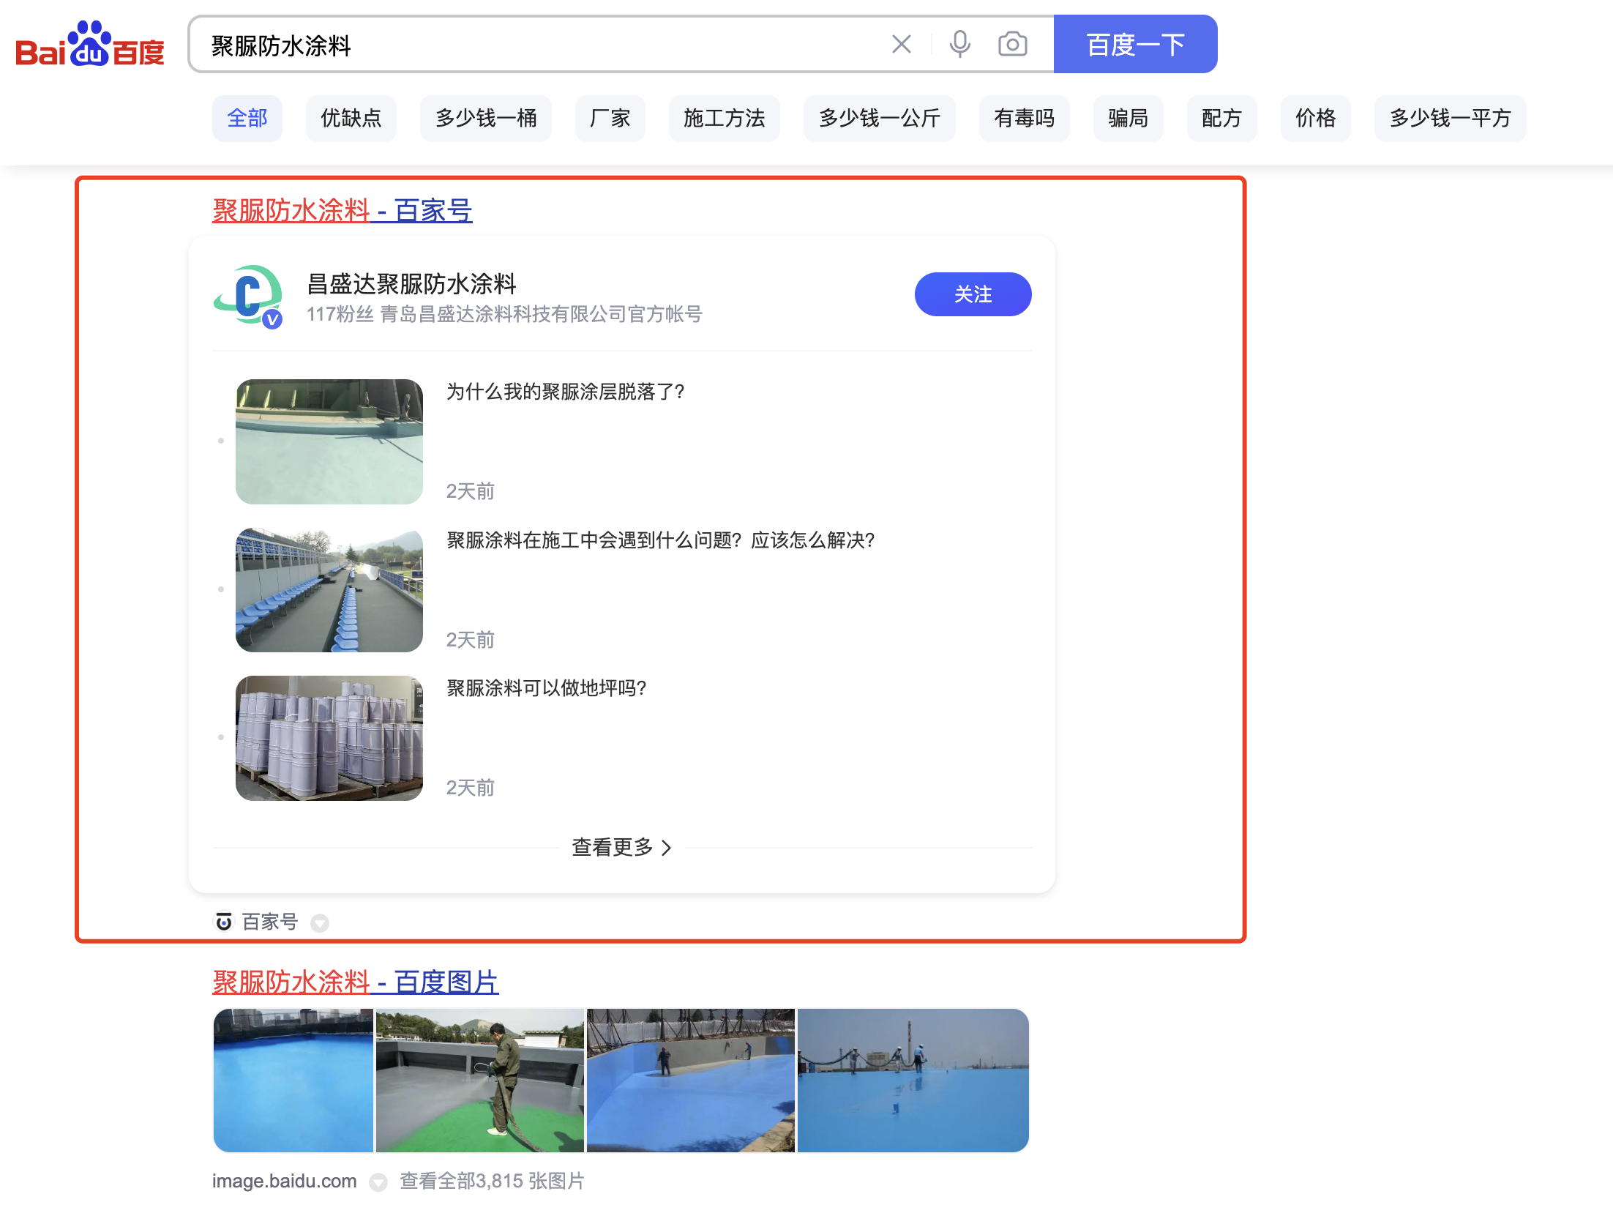This screenshot has height=1205, width=1613.
Task: Open the workers on blue rooftop image
Action: point(913,1081)
